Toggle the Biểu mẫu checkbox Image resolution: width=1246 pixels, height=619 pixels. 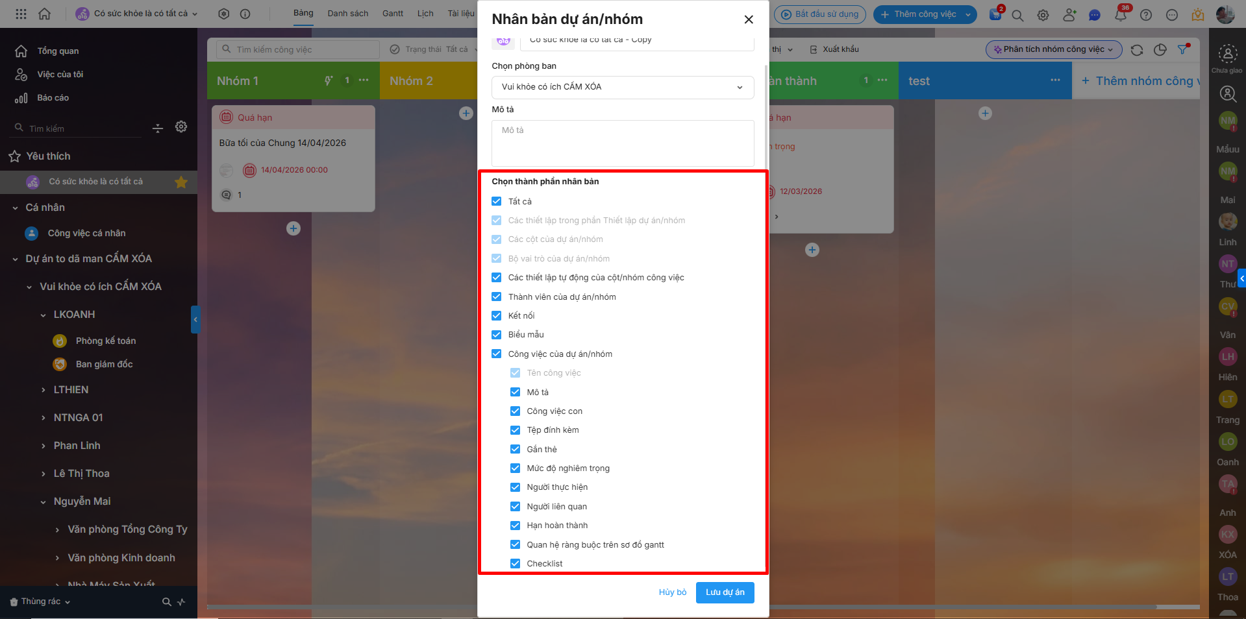(x=497, y=335)
